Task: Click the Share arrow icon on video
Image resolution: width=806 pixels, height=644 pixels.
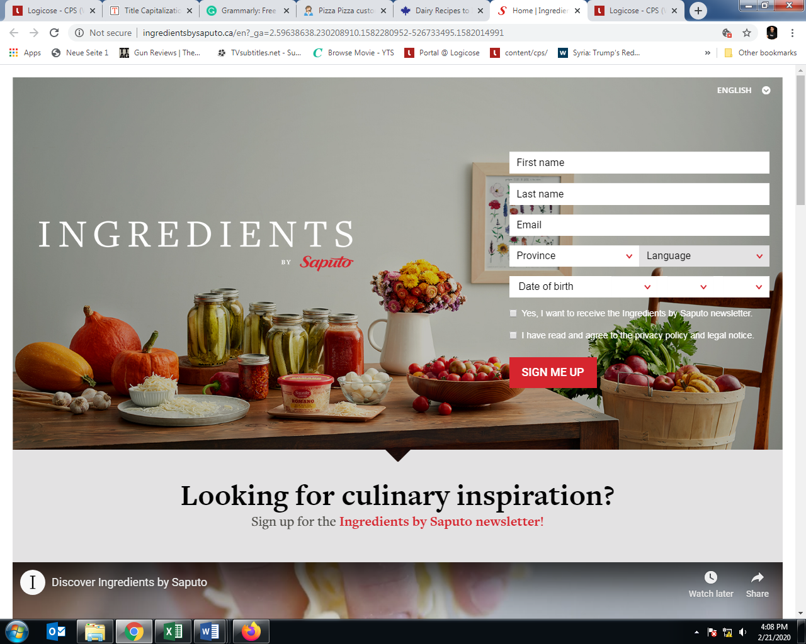Action: (758, 577)
